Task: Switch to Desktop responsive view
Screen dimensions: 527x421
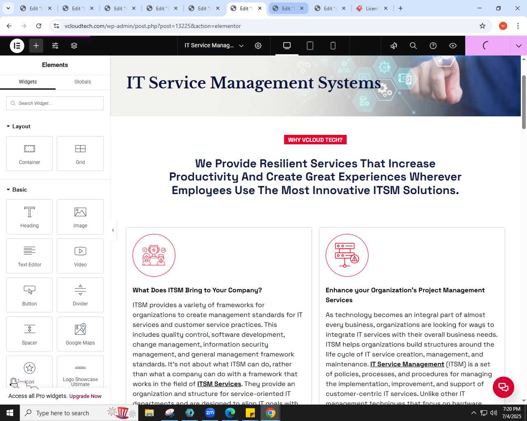Action: click(x=287, y=46)
